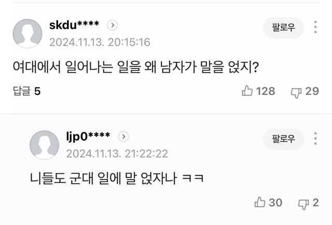
Task: Thumbs-up the ljp0**** reply
Action: pyautogui.click(x=260, y=202)
